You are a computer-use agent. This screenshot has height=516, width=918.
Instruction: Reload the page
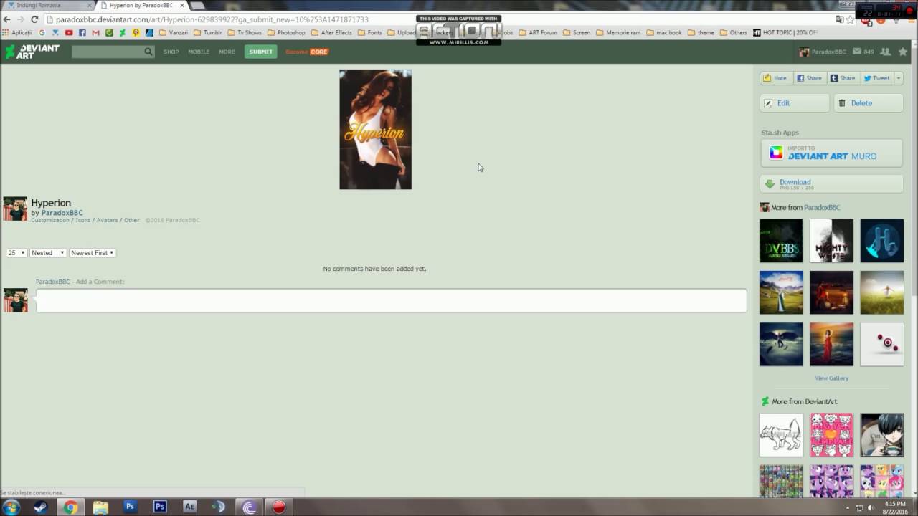tap(34, 19)
